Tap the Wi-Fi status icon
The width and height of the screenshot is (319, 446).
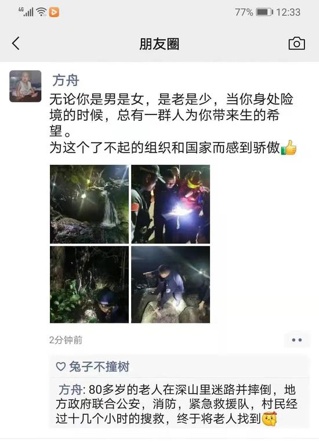tap(41, 12)
